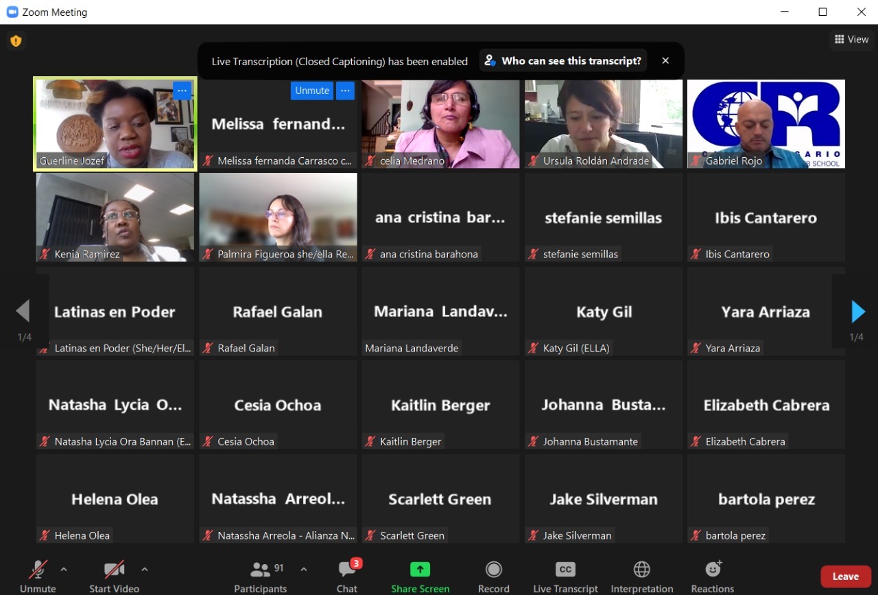The image size is (878, 595).
Task: Open the Participants panel
Action: [260, 576]
